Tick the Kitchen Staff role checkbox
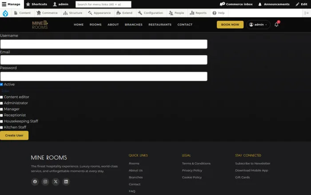The width and height of the screenshot is (311, 195). click(1, 127)
